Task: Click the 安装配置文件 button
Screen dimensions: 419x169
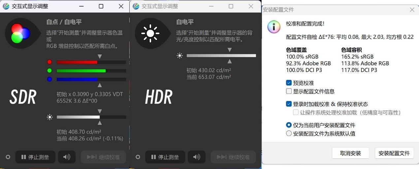Action: pos(394,153)
